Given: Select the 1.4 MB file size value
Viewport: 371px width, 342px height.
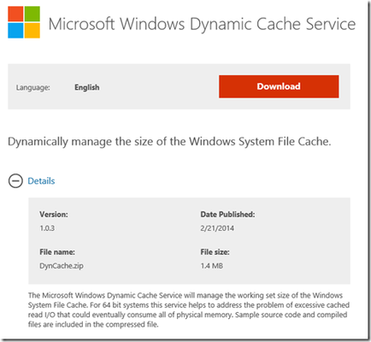Looking at the screenshot, I should (212, 266).
